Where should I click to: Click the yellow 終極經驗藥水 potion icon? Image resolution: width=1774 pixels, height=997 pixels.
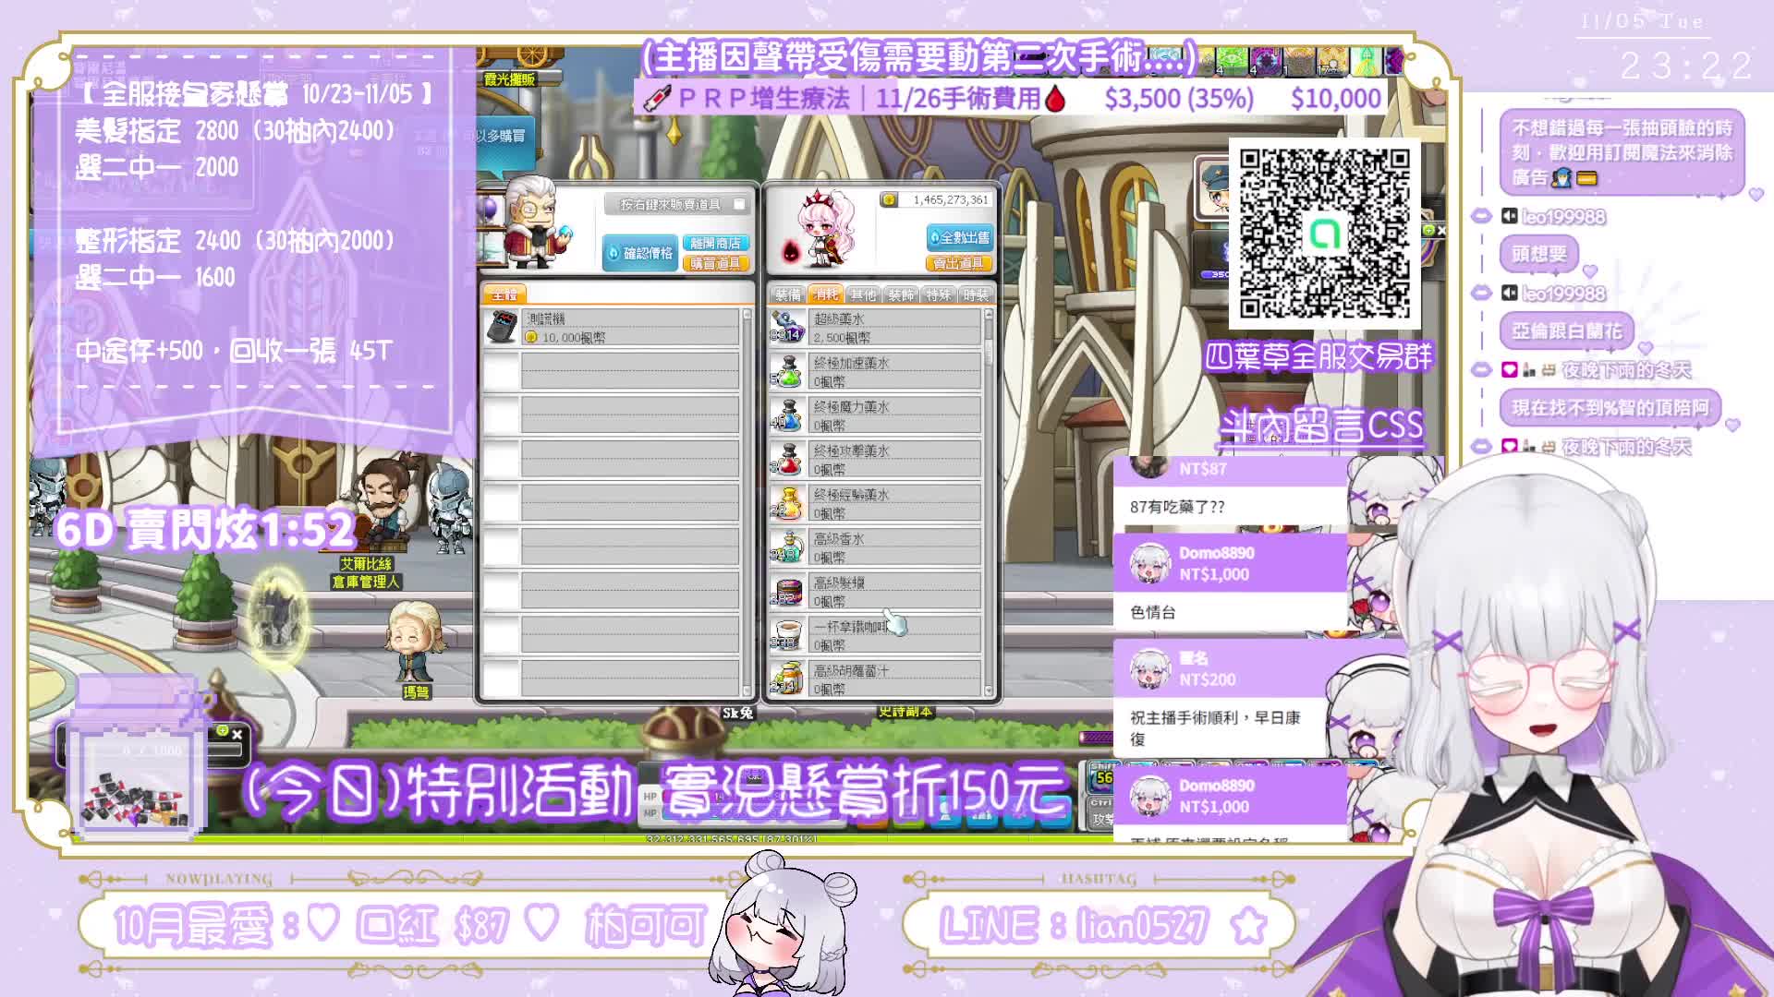(786, 503)
